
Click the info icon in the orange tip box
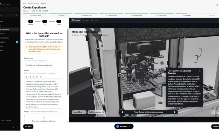(27, 47)
